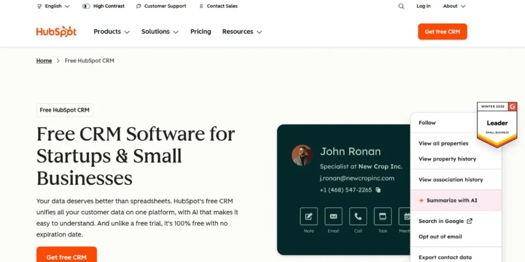Toggle the High Contrast switch
The height and width of the screenshot is (262, 525).
(86, 6)
